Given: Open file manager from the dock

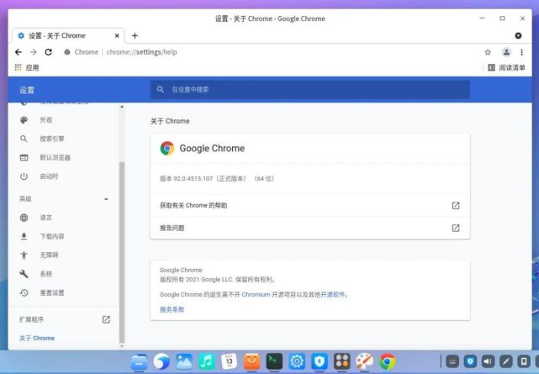Looking at the screenshot, I should pos(140,361).
